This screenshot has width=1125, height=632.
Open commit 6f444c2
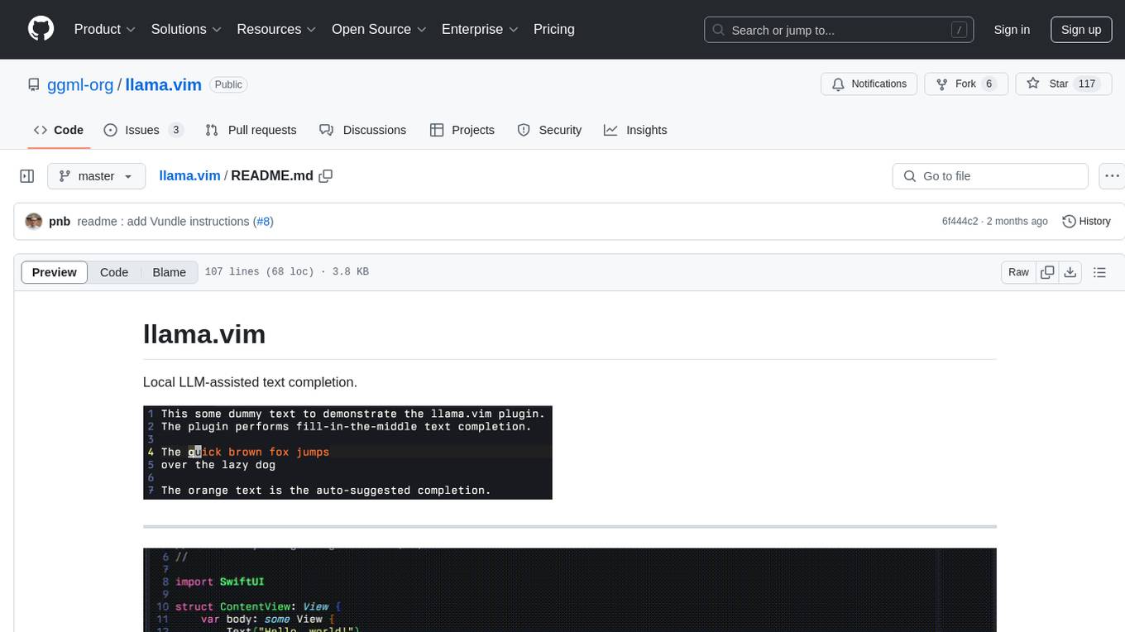(x=960, y=221)
